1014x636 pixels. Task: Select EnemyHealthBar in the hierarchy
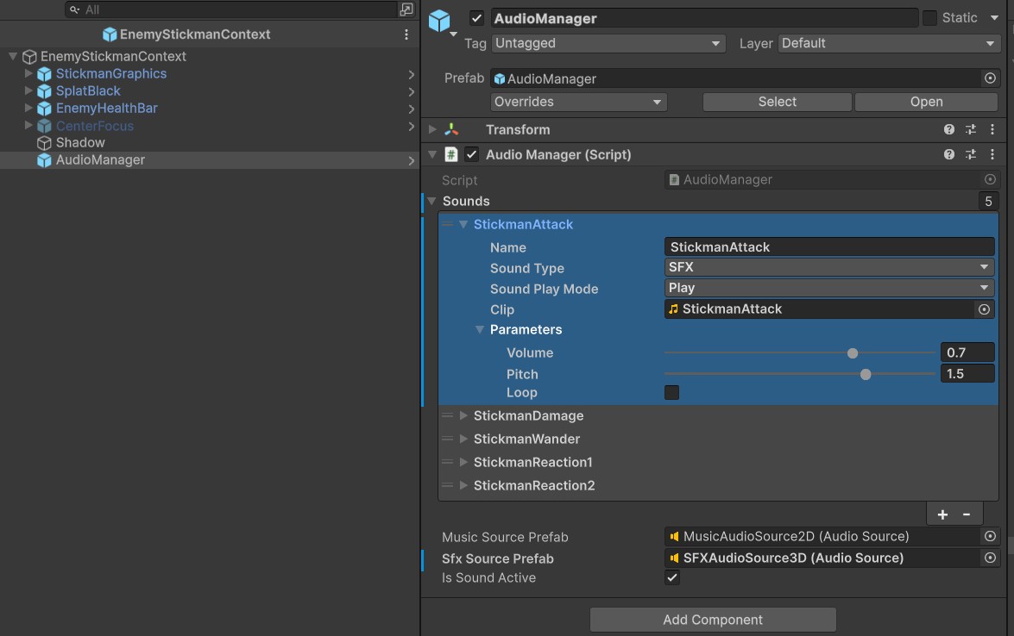pos(106,109)
